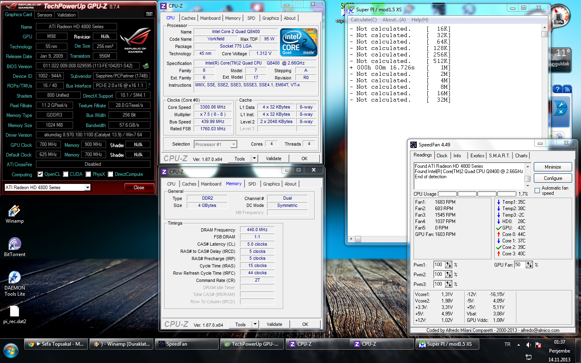Screen dimensions: 581x363
Task: Click the down arrow of SpeedFan's detection log scrollbar
Action: (x=528, y=186)
